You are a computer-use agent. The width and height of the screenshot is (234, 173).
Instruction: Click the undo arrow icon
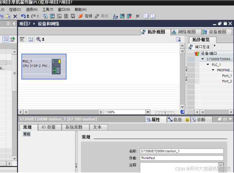tap(23, 16)
